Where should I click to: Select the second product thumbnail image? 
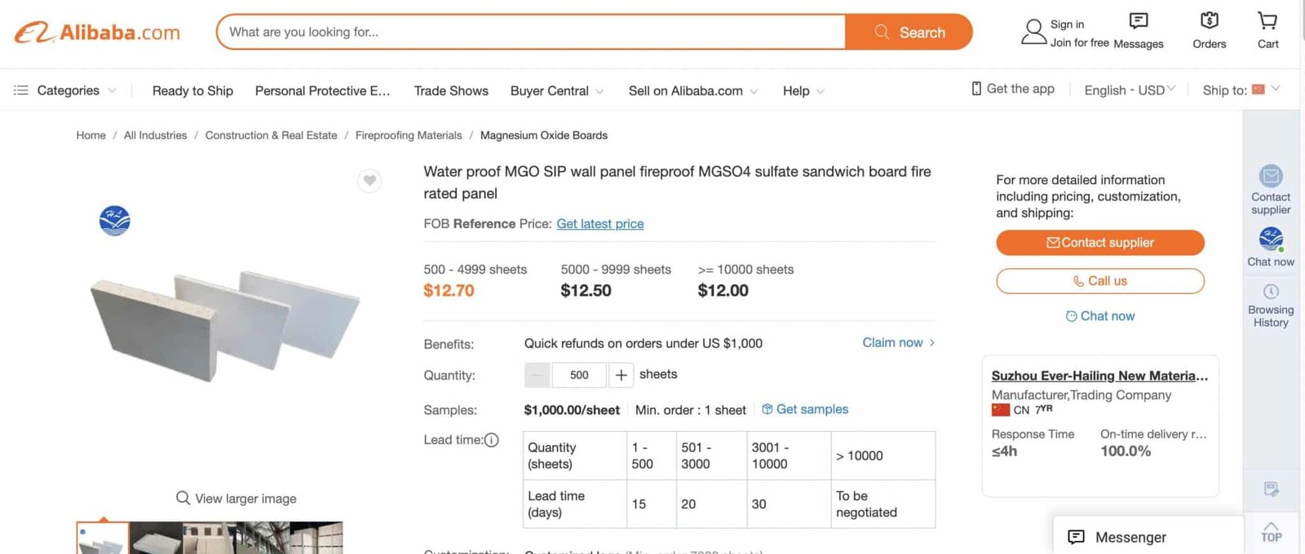coord(156,539)
